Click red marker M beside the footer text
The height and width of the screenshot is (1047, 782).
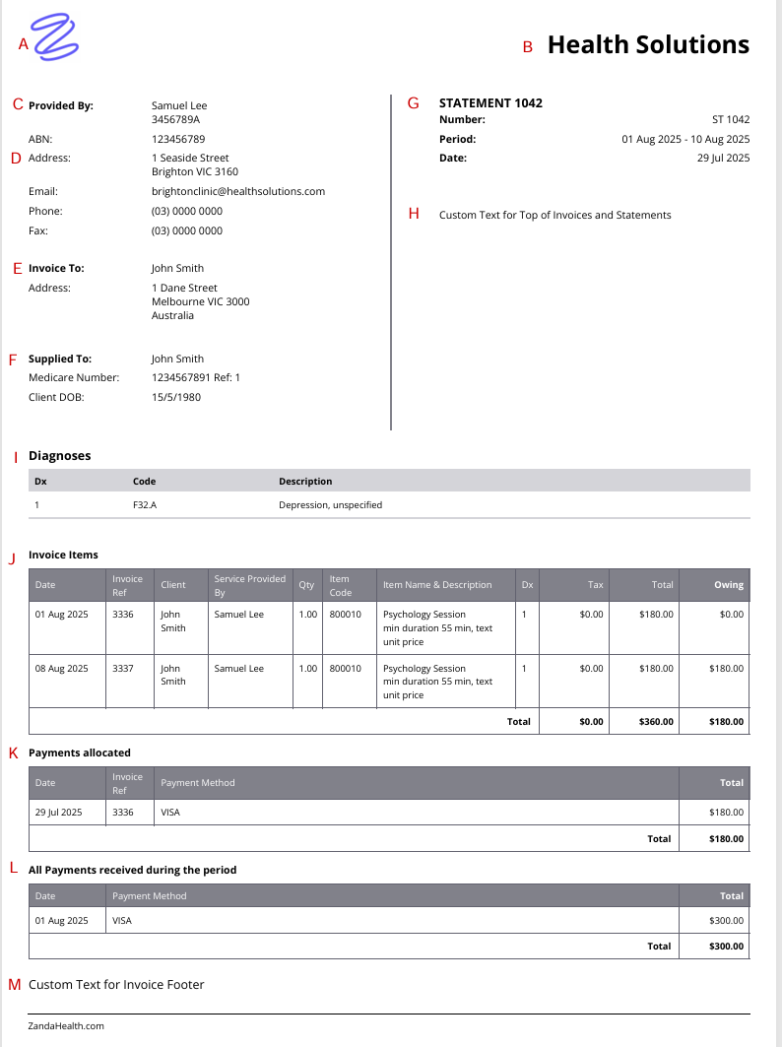point(15,985)
